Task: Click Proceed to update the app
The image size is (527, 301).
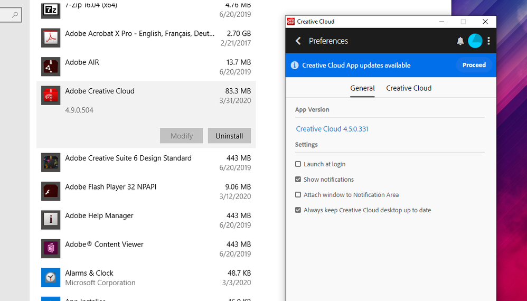Action: pyautogui.click(x=474, y=65)
